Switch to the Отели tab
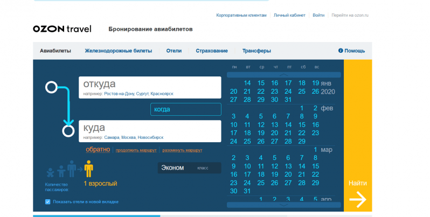This screenshot has height=217, width=430. [174, 51]
